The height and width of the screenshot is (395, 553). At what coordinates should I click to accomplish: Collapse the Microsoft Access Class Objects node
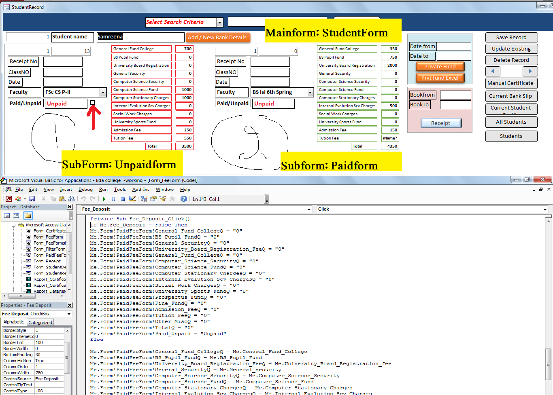click(x=14, y=225)
